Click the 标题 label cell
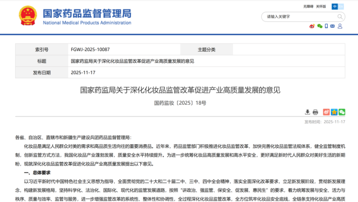 (x=42, y=61)
